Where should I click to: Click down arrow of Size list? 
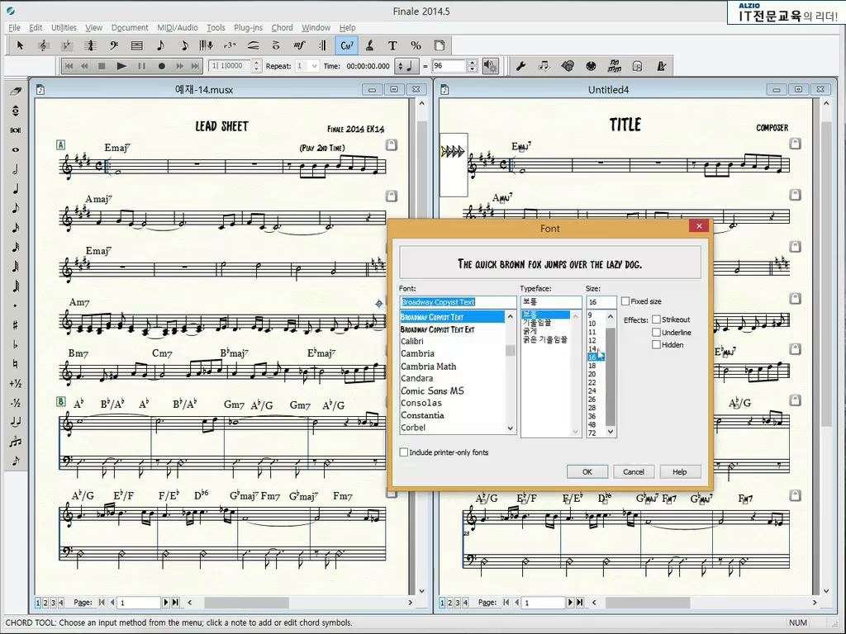(611, 432)
